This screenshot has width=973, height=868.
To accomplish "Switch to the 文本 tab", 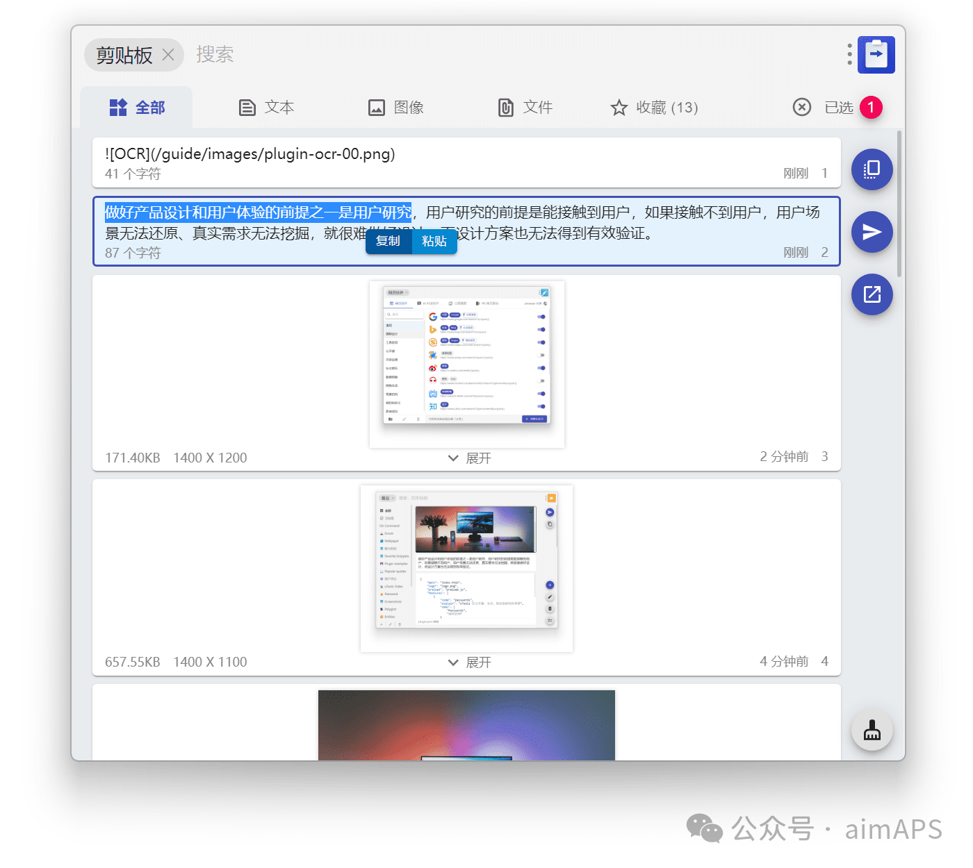I will point(266,108).
